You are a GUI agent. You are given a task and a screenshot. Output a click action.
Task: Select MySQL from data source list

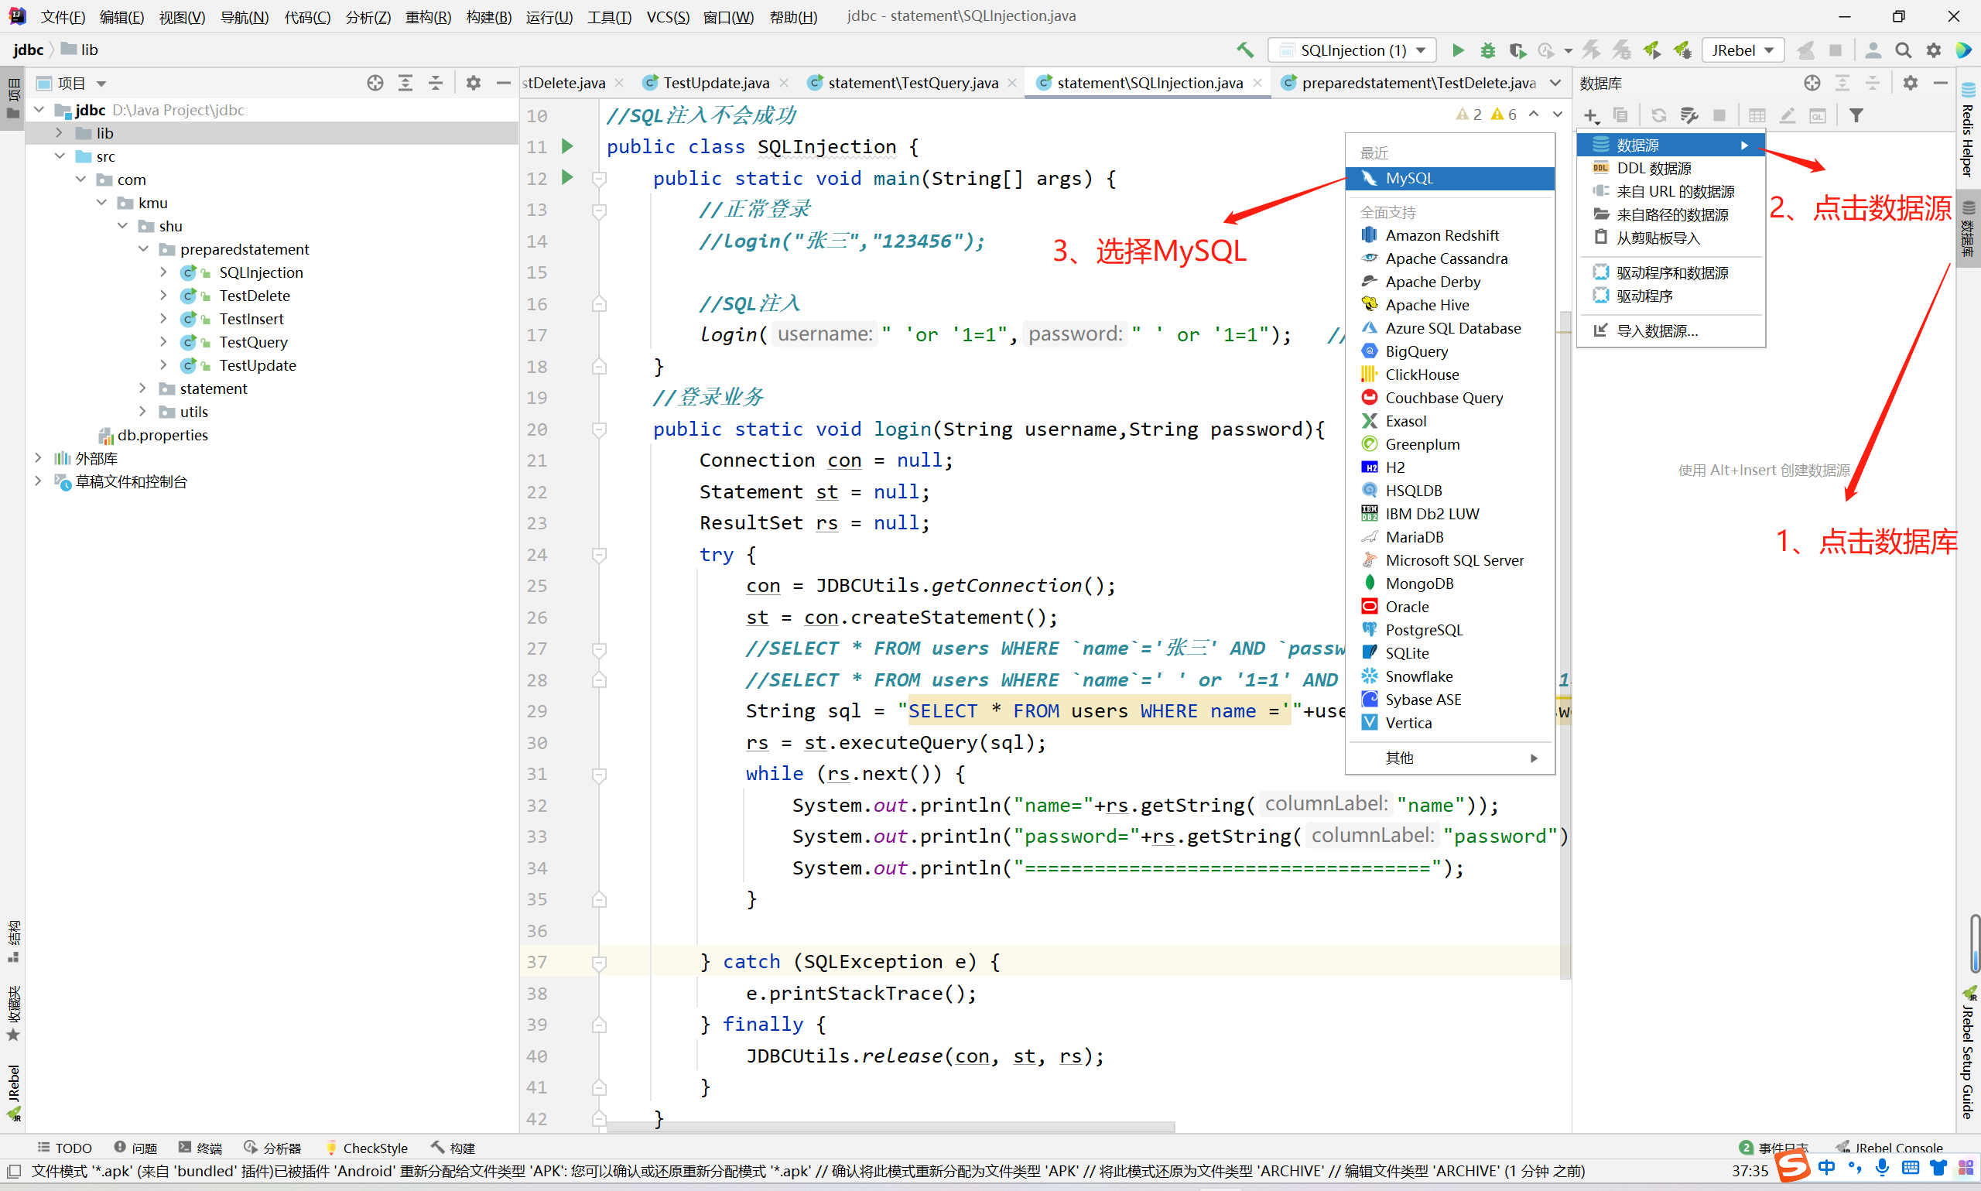point(1408,178)
